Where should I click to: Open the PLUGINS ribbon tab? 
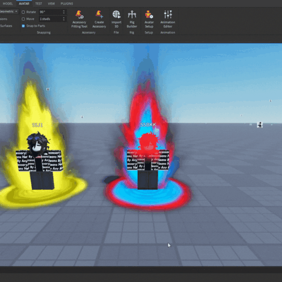click(67, 3)
